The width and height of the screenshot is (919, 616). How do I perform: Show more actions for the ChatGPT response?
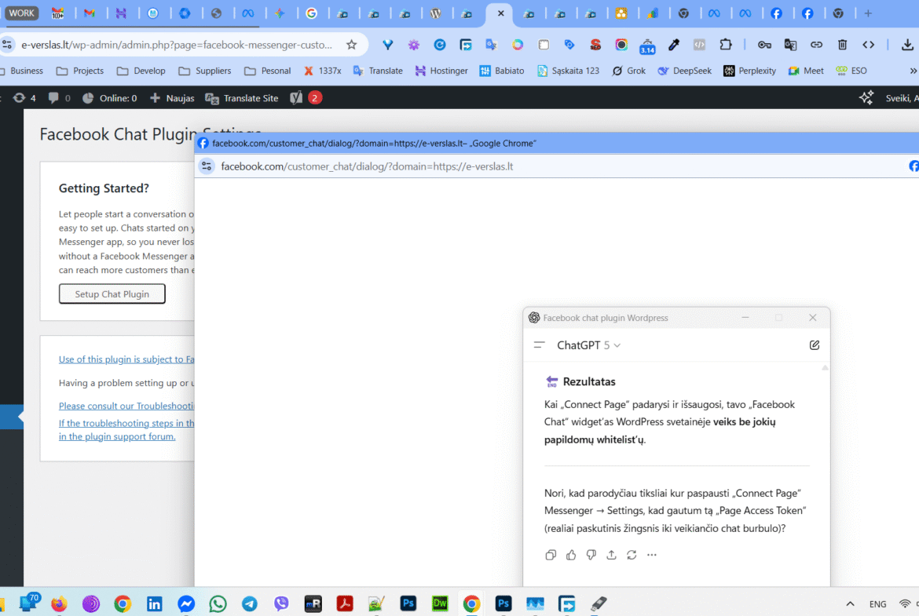click(x=652, y=555)
